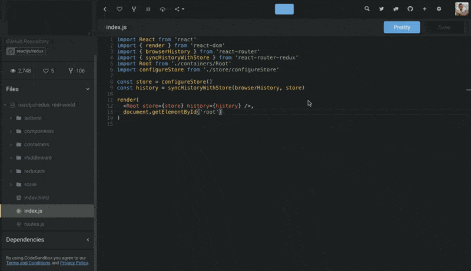
Task: Click the index.js editor file title
Action: (116, 27)
